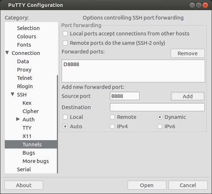Close the PuTTY Configuration window
The image size is (212, 194).
point(205,5)
